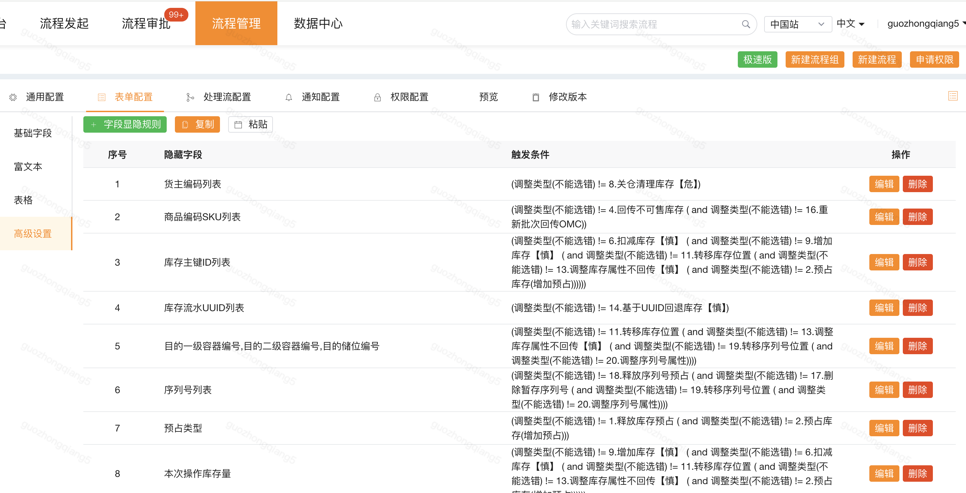Switch to the 数据中心 tab

pos(318,24)
